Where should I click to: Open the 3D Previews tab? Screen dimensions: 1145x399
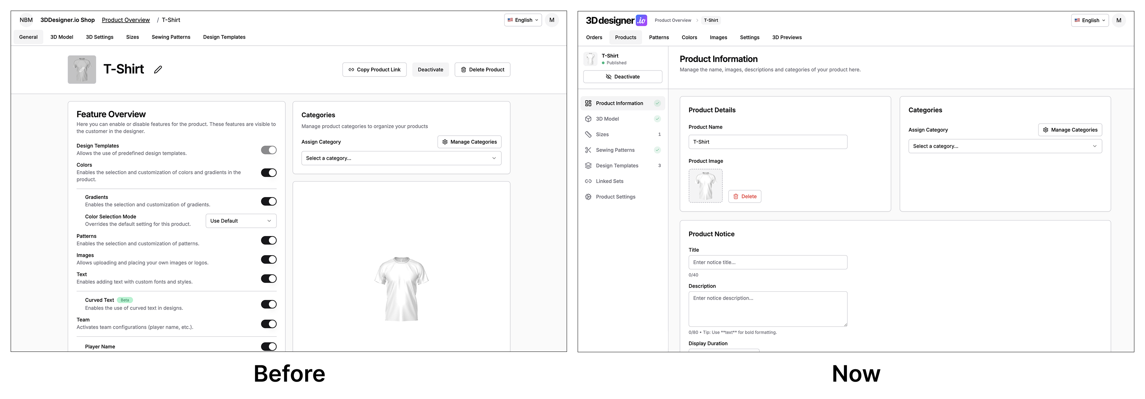coord(786,38)
